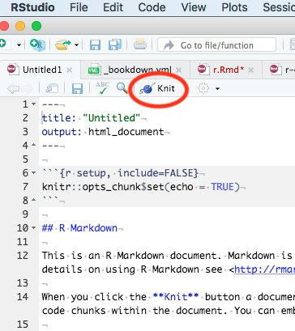Click the title: "Untitled" line
This screenshot has width=295, height=331.
point(92,118)
